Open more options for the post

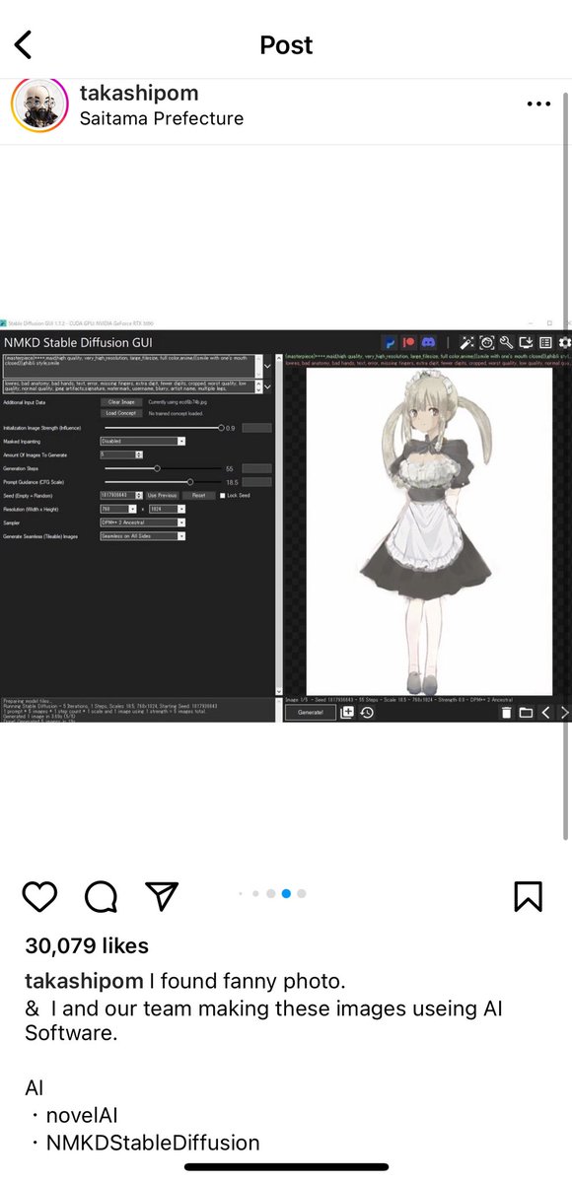pyautogui.click(x=538, y=104)
